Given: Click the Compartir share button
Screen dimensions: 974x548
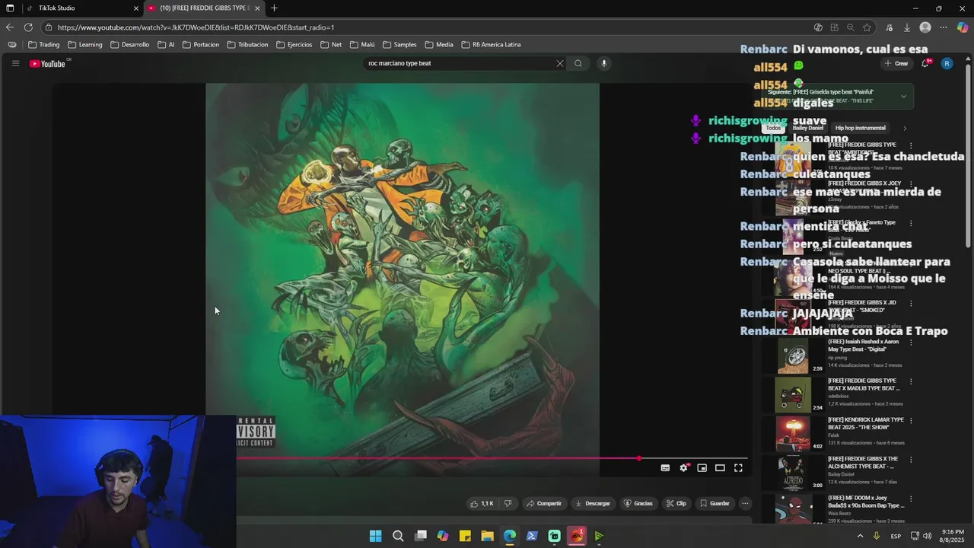Looking at the screenshot, I should pos(543,503).
